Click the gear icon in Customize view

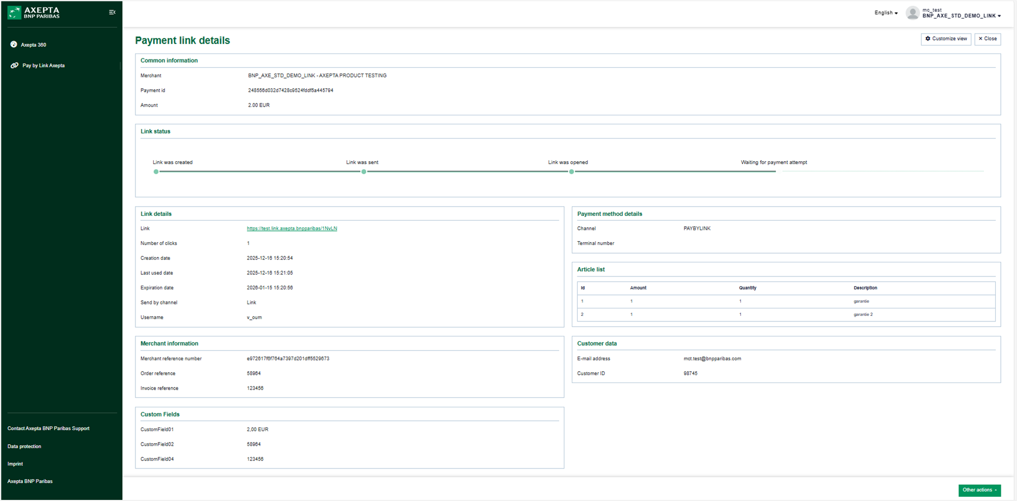[x=928, y=39]
